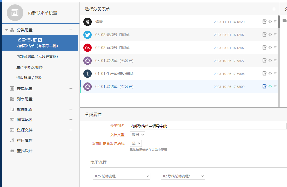Image resolution: width=287 pixels, height=187 pixels.
Task: Open the 02 联络辅助流程1 dropdown
Action: coord(183,176)
